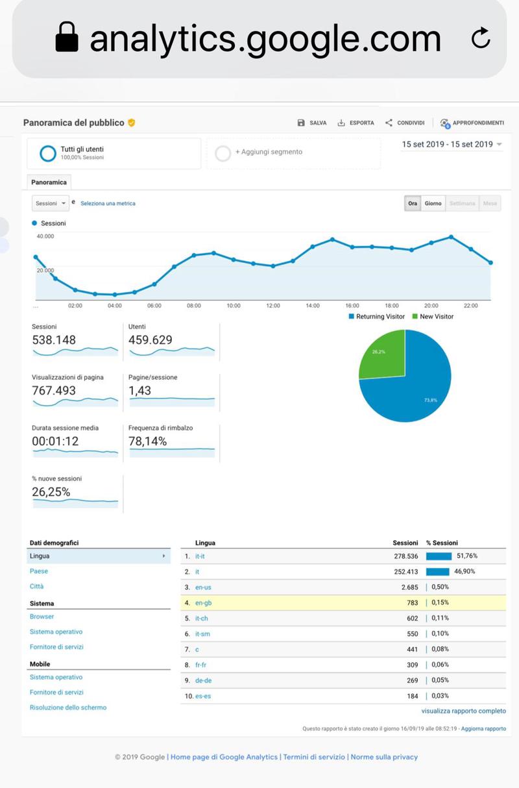The width and height of the screenshot is (519, 788).
Task: Open the Approfondimenti insights icon
Action: tap(445, 123)
